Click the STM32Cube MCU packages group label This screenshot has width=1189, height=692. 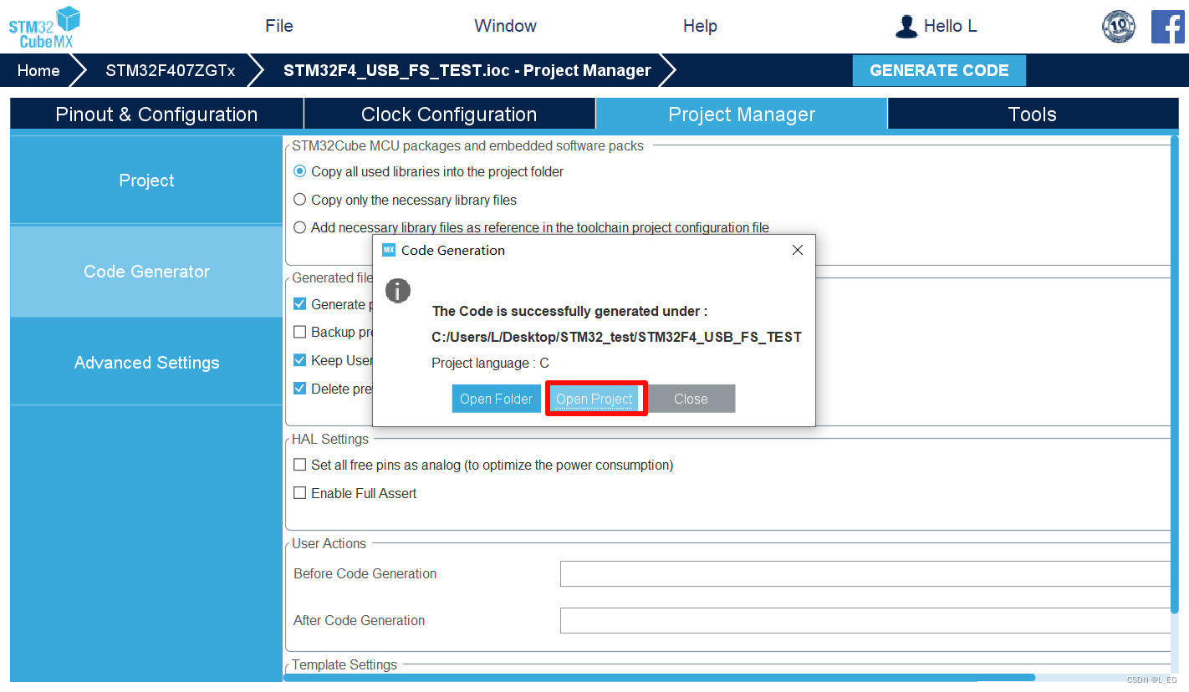[x=468, y=146]
